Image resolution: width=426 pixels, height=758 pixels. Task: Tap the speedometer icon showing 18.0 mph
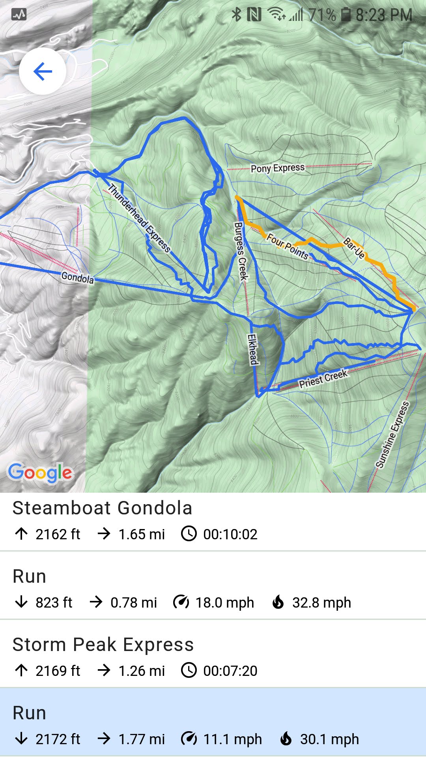click(181, 602)
